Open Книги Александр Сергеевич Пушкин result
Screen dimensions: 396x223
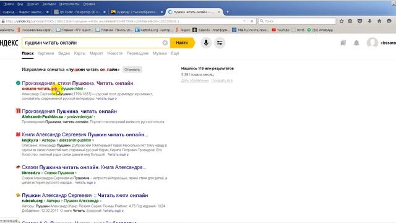(85, 134)
